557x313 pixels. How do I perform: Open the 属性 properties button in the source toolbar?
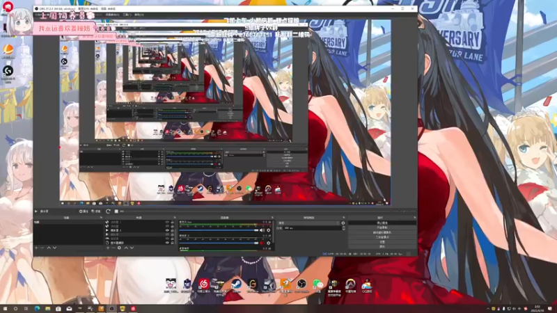(x=84, y=211)
